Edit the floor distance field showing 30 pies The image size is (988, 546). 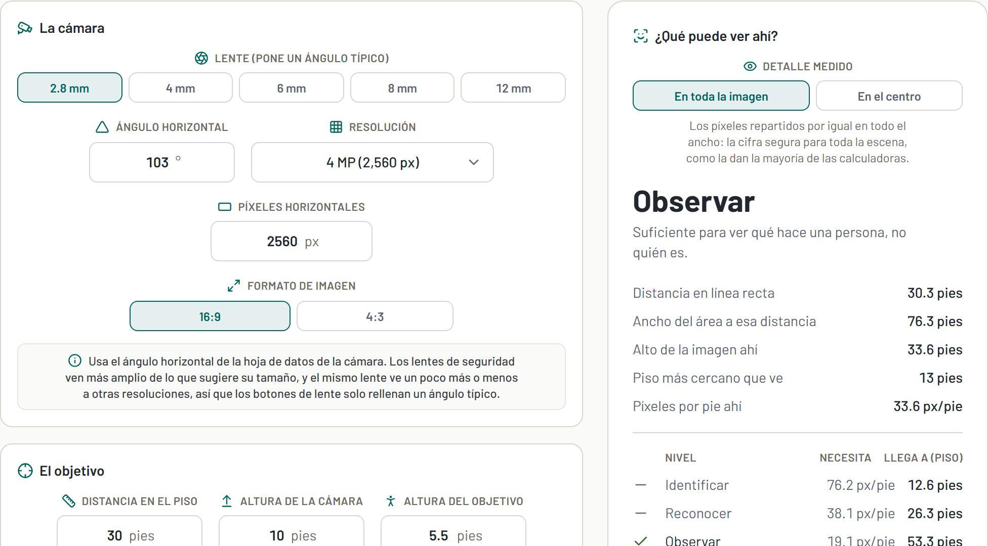(x=130, y=531)
